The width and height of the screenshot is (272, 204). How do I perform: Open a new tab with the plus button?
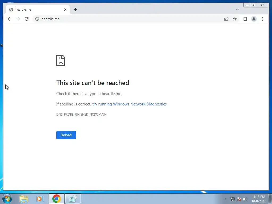coord(75,10)
